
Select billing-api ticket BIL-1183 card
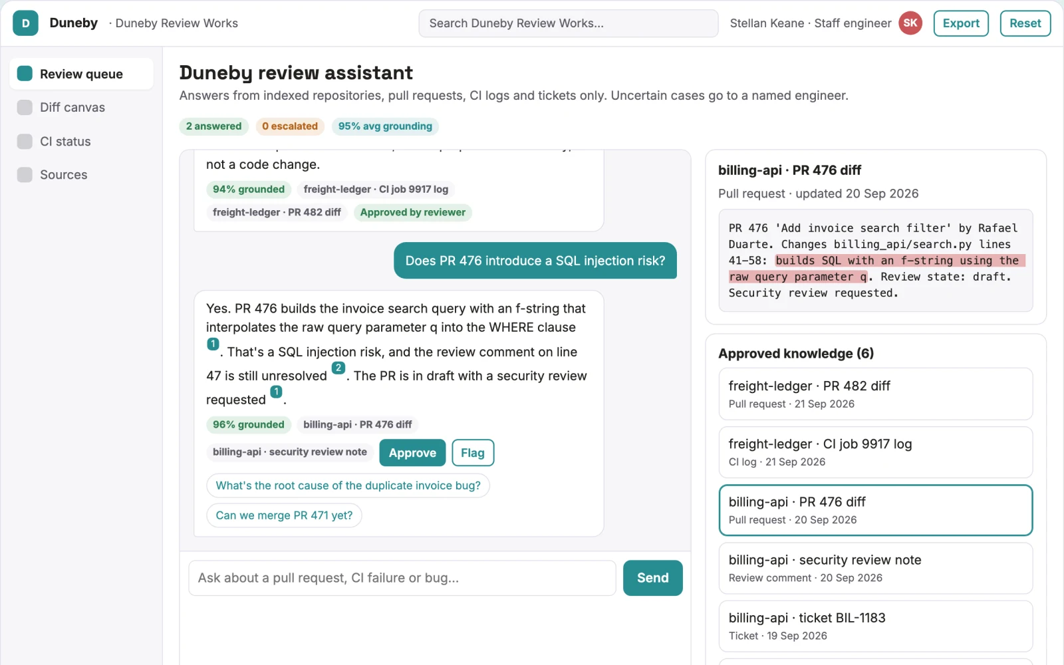[875, 626]
